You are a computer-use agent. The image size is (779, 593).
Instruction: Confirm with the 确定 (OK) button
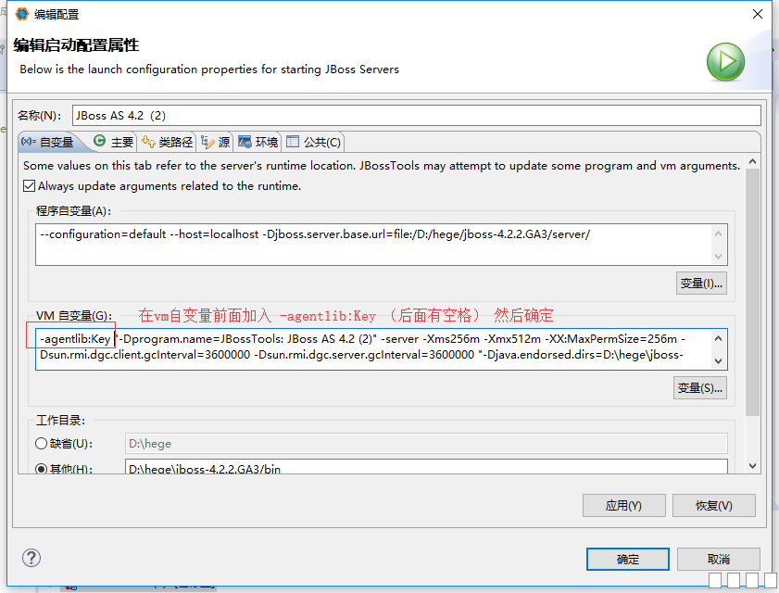[x=627, y=559]
